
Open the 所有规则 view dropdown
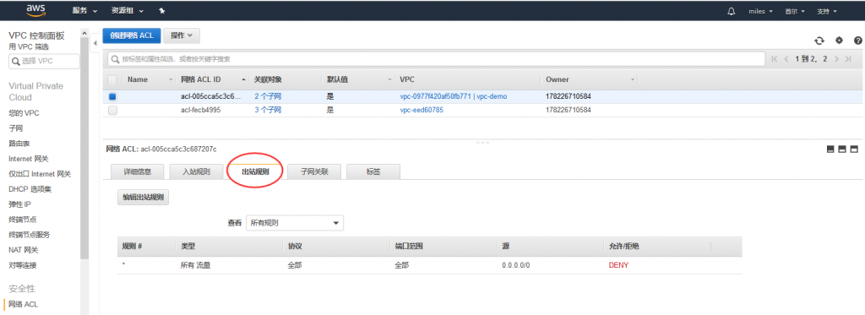(x=295, y=223)
